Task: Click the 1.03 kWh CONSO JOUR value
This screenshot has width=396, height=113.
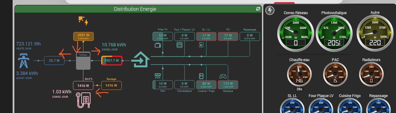Action: pos(62,92)
